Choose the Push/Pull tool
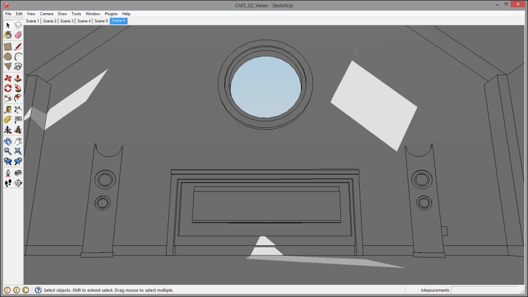This screenshot has width=528, height=297. [x=18, y=79]
